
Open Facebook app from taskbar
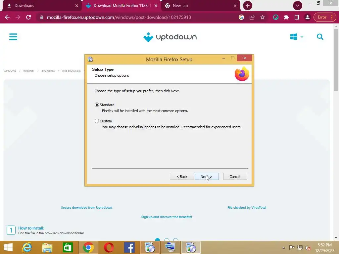pos(129,247)
